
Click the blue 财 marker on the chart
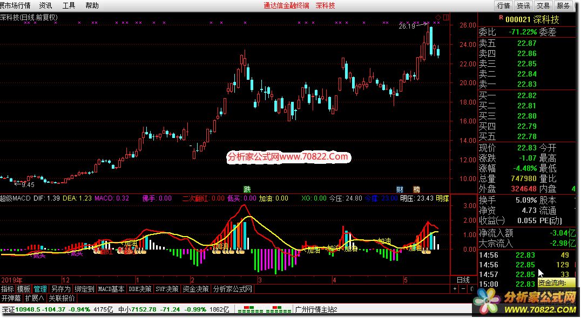400,189
